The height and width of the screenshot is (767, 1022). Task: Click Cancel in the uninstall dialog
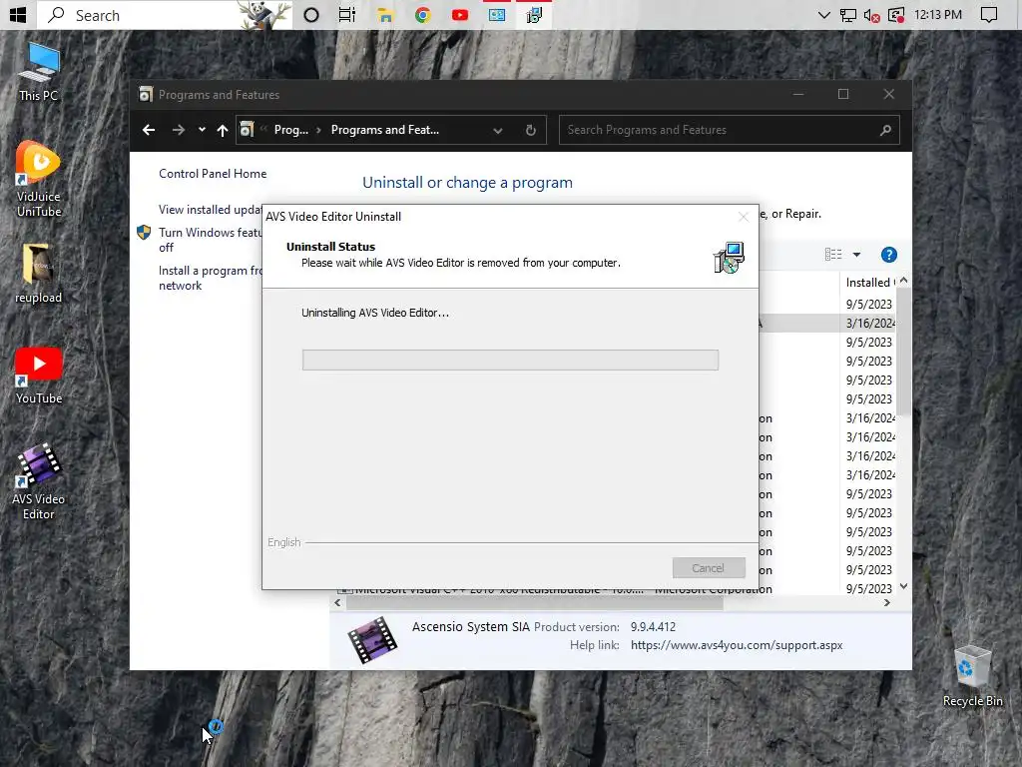709,567
